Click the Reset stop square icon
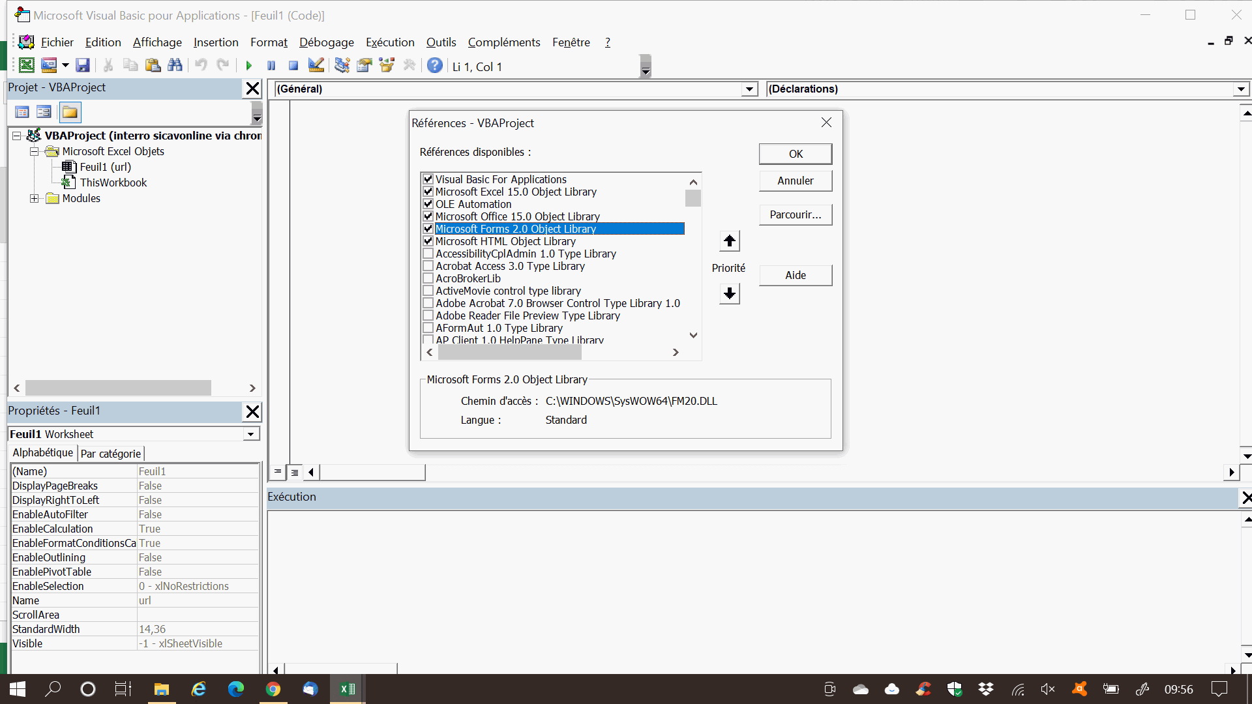 pos(293,66)
